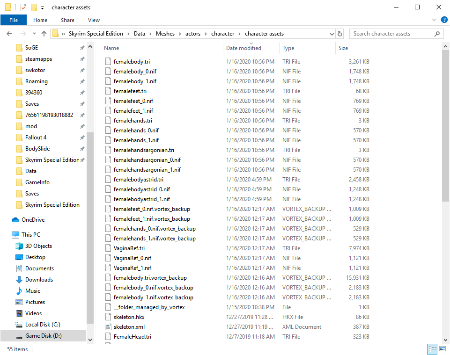Open the Help question mark icon
The height and width of the screenshot is (355, 450).
[444, 20]
